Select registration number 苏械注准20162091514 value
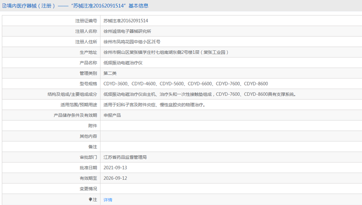The width and height of the screenshot is (362, 205). (x=126, y=21)
